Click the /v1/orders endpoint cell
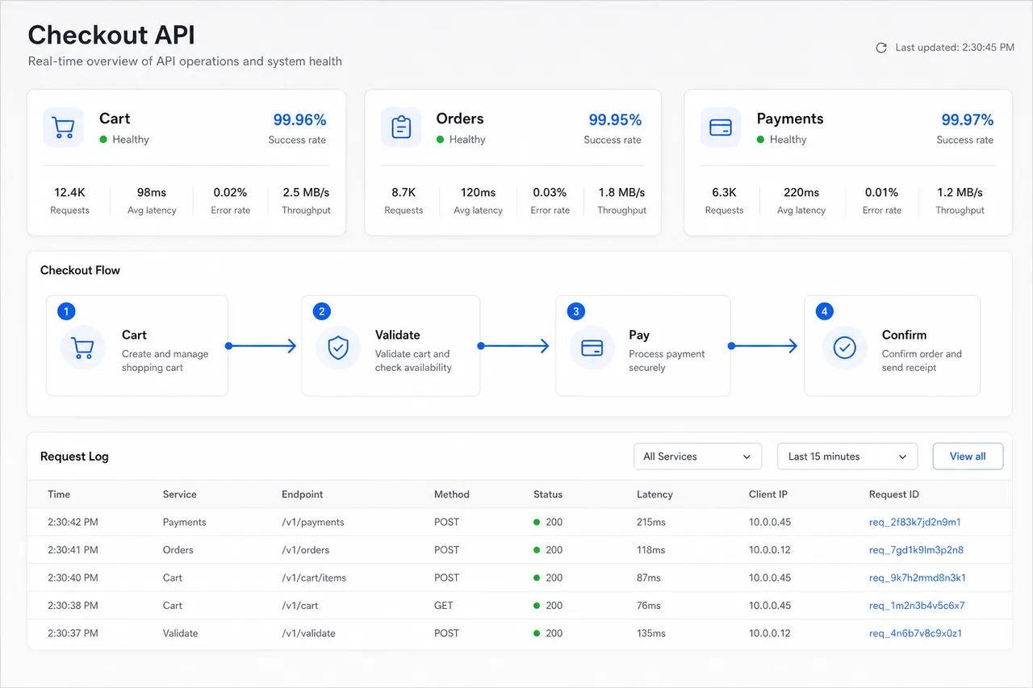 click(x=306, y=550)
